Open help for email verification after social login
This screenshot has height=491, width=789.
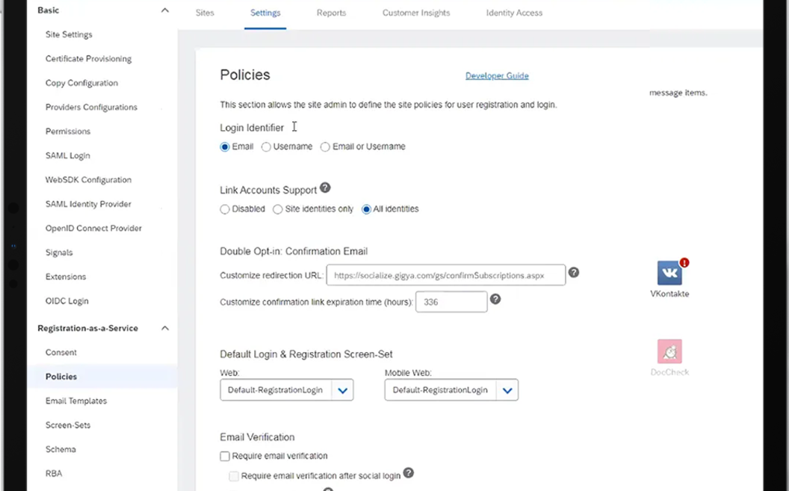pyautogui.click(x=409, y=474)
